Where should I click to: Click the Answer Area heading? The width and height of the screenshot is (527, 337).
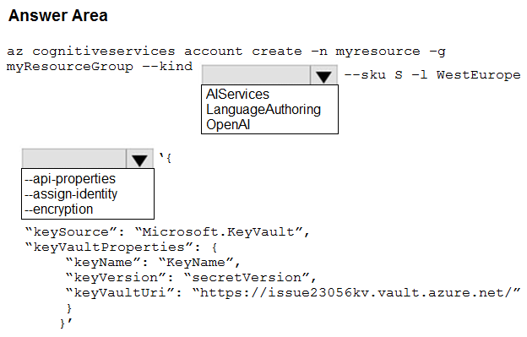tap(57, 15)
